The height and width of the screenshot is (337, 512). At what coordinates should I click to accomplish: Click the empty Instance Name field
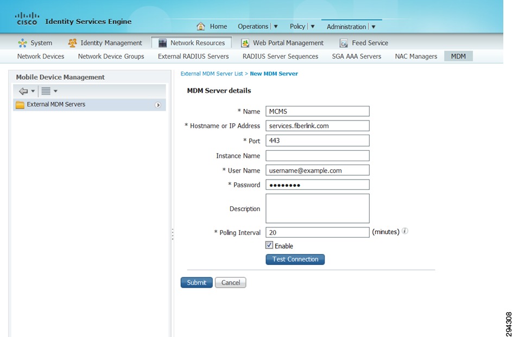(318, 156)
